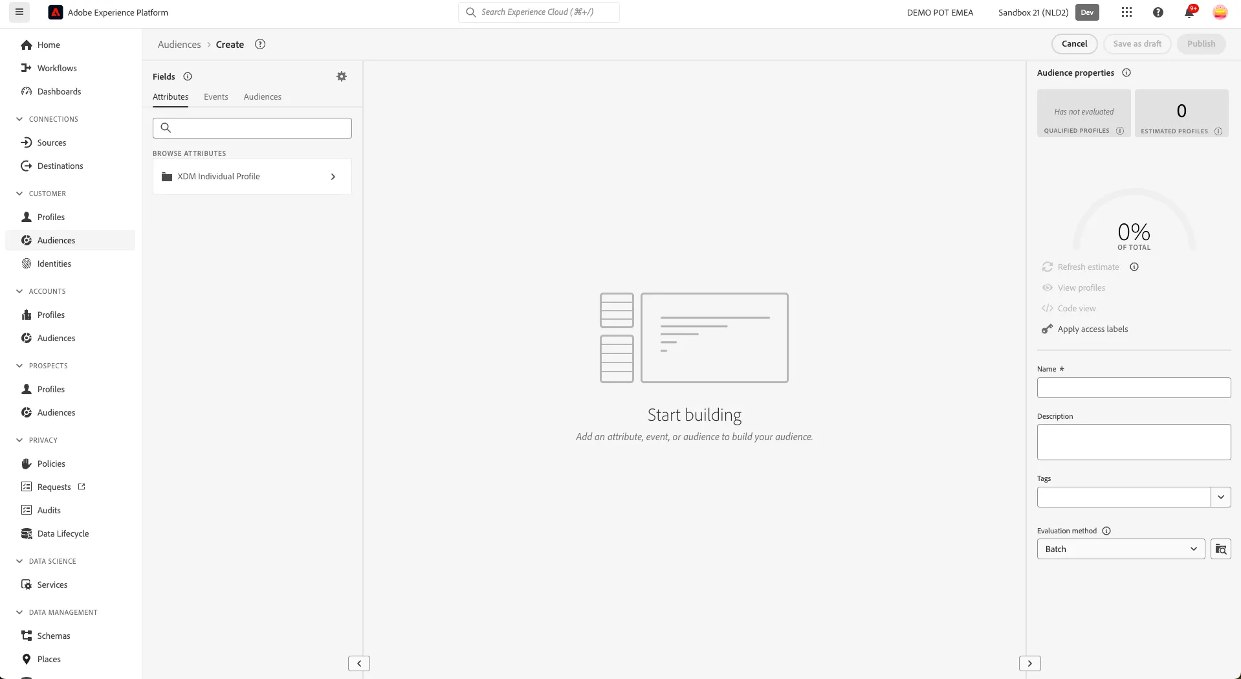The height and width of the screenshot is (679, 1241).
Task: Open the hamburger navigation menu
Action: point(19,12)
